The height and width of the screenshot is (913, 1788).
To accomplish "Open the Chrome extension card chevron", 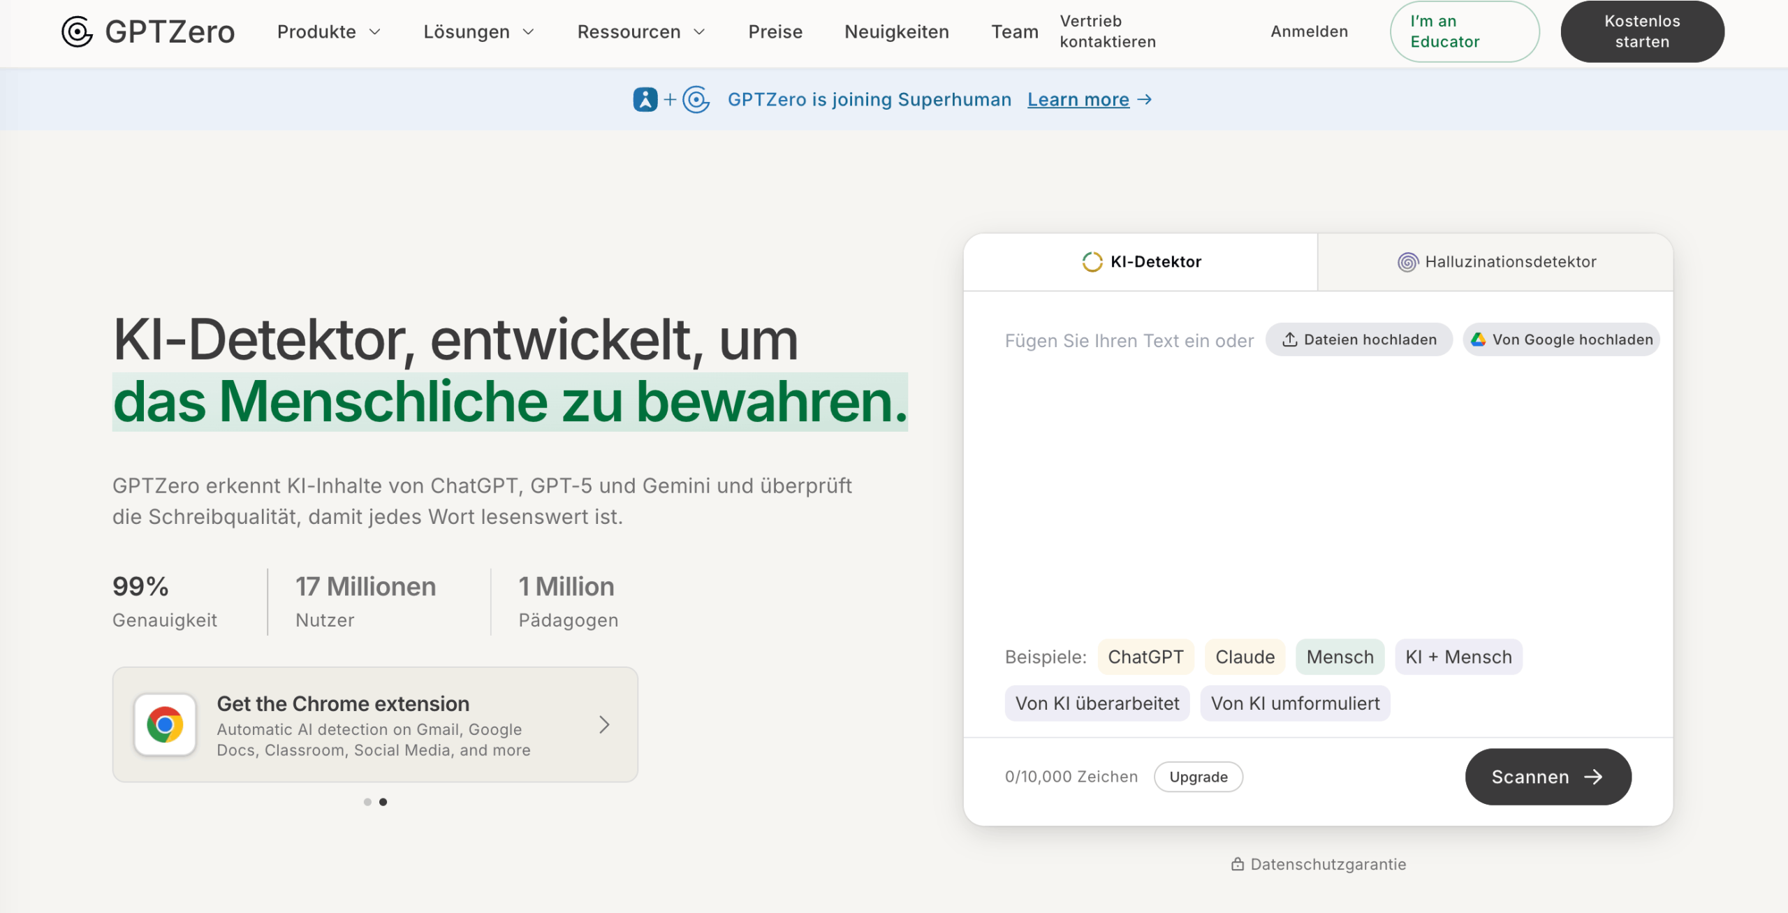I will point(605,724).
